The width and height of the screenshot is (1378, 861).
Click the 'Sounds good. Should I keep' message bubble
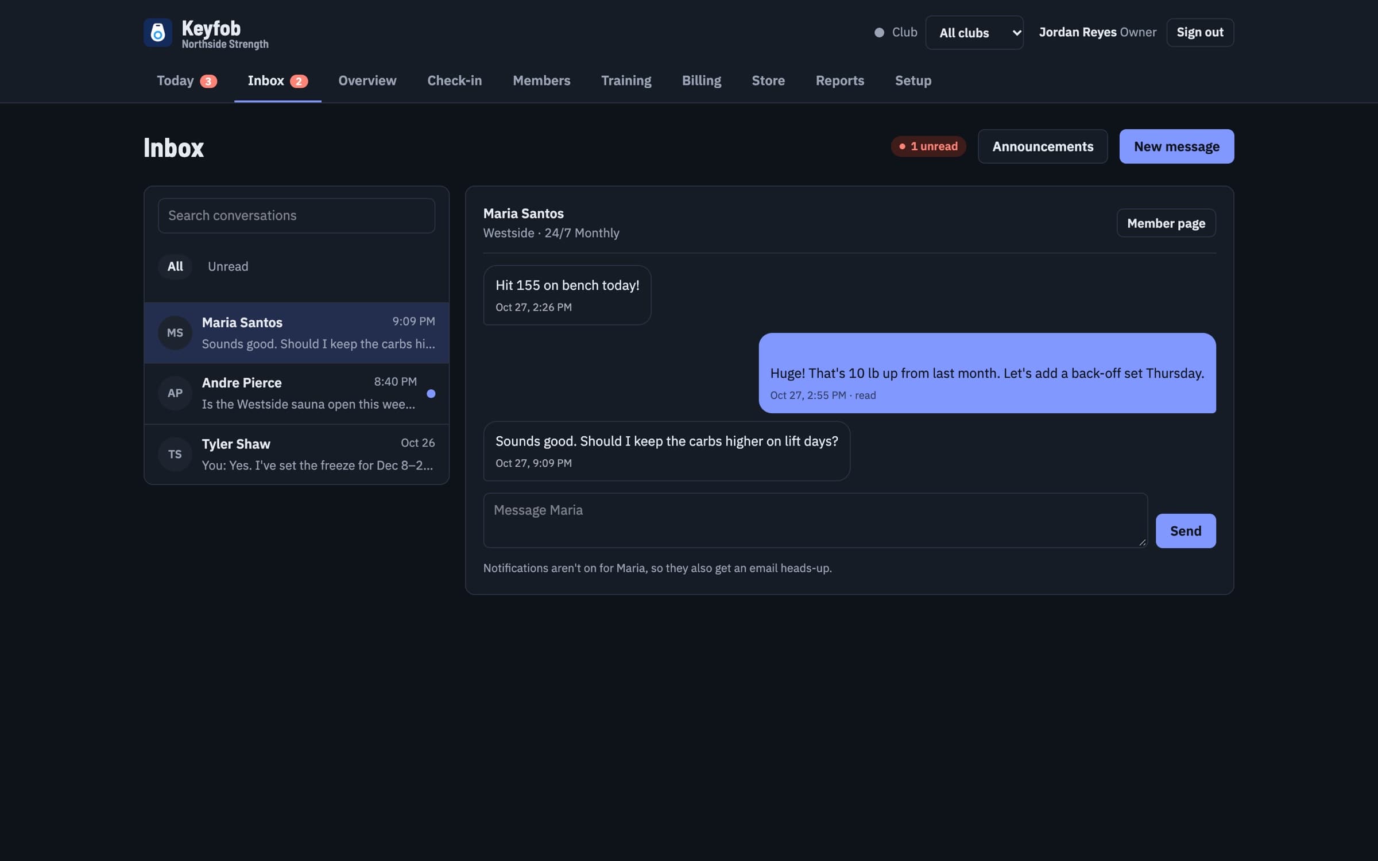pyautogui.click(x=666, y=451)
